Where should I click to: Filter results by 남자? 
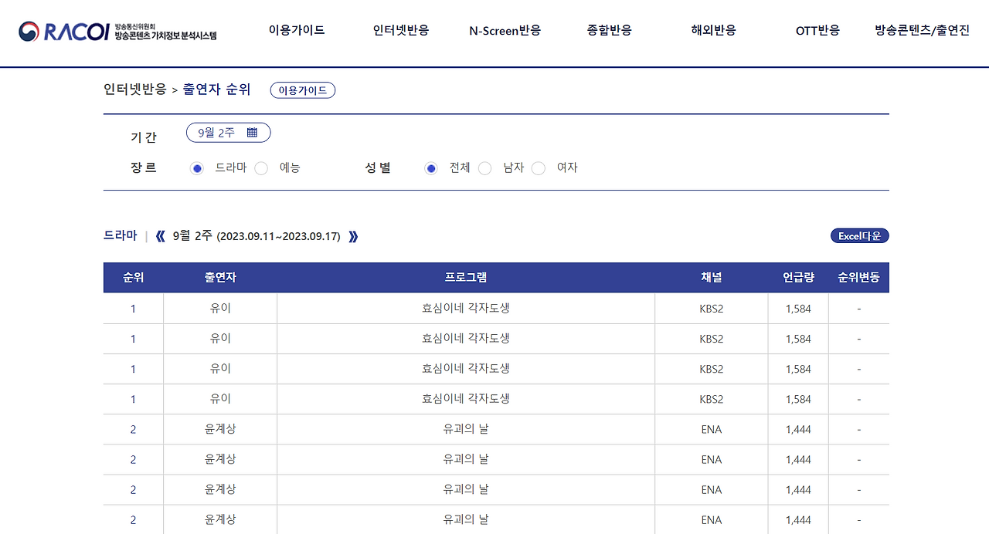click(x=484, y=167)
